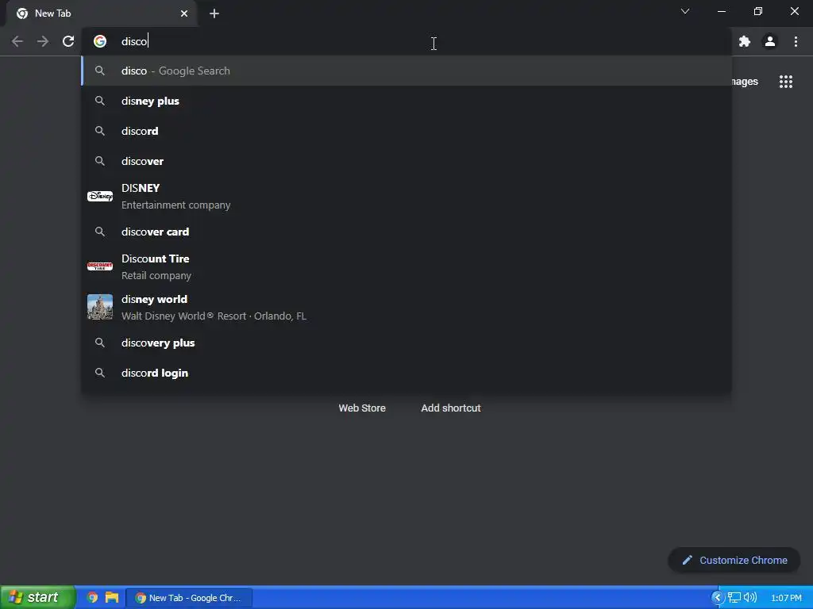Select the 'discover' suggestion
This screenshot has height=609, width=813.
[406, 161]
